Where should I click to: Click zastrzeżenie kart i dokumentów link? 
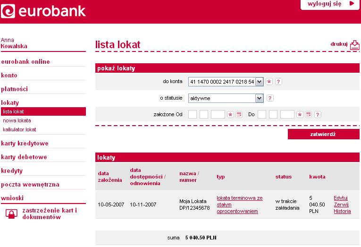pos(50,213)
